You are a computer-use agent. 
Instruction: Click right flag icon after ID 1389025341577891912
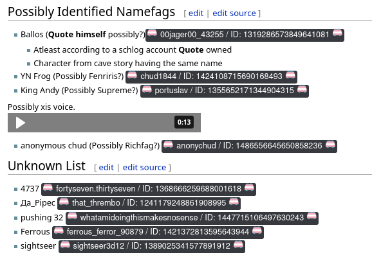coord(238,245)
